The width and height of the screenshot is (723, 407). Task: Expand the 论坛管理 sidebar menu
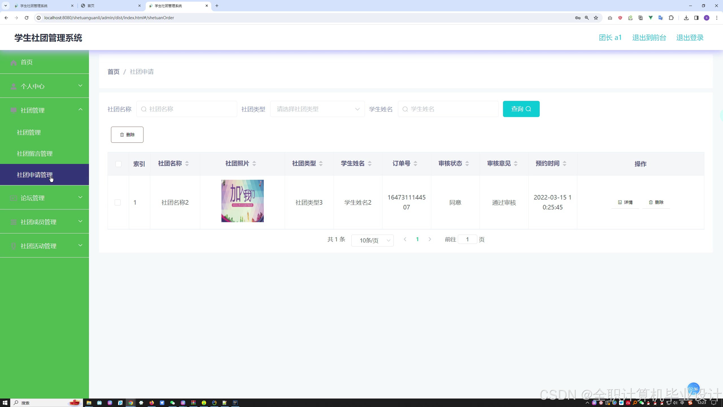[45, 198]
